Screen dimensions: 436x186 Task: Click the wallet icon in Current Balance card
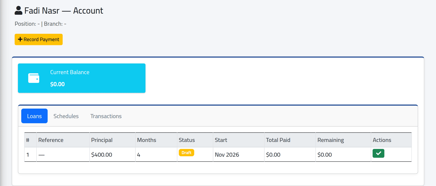[x=34, y=78]
